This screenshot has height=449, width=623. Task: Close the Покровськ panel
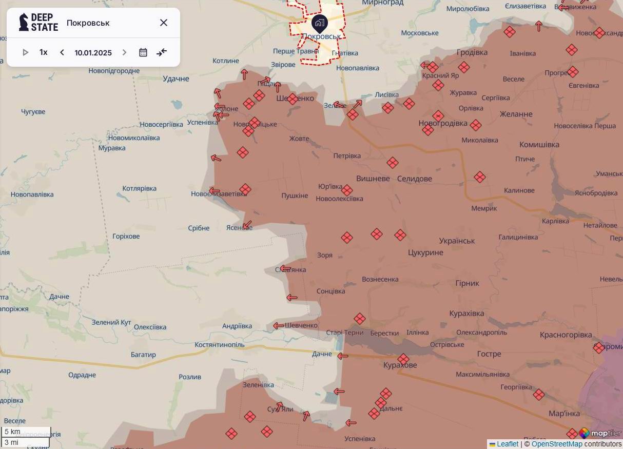[164, 23]
